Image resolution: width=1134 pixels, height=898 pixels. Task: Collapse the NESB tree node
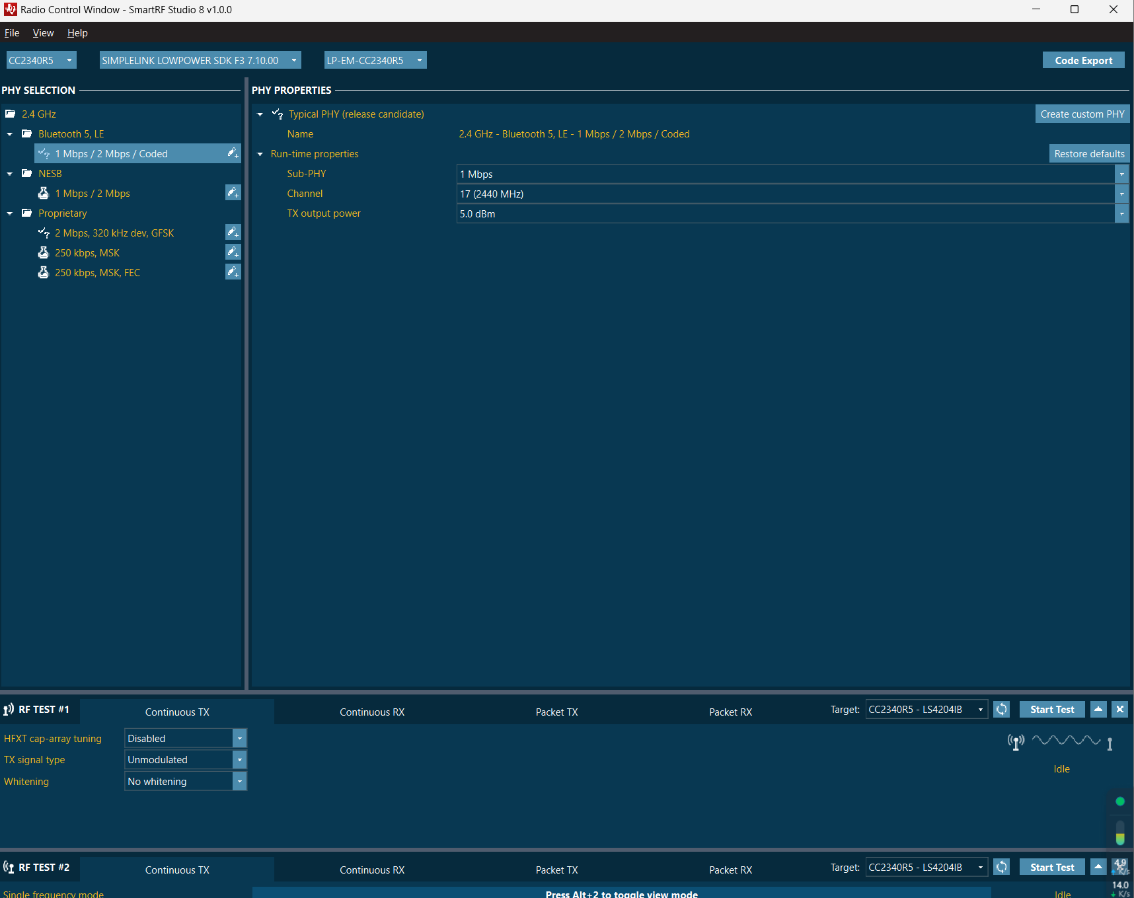10,174
